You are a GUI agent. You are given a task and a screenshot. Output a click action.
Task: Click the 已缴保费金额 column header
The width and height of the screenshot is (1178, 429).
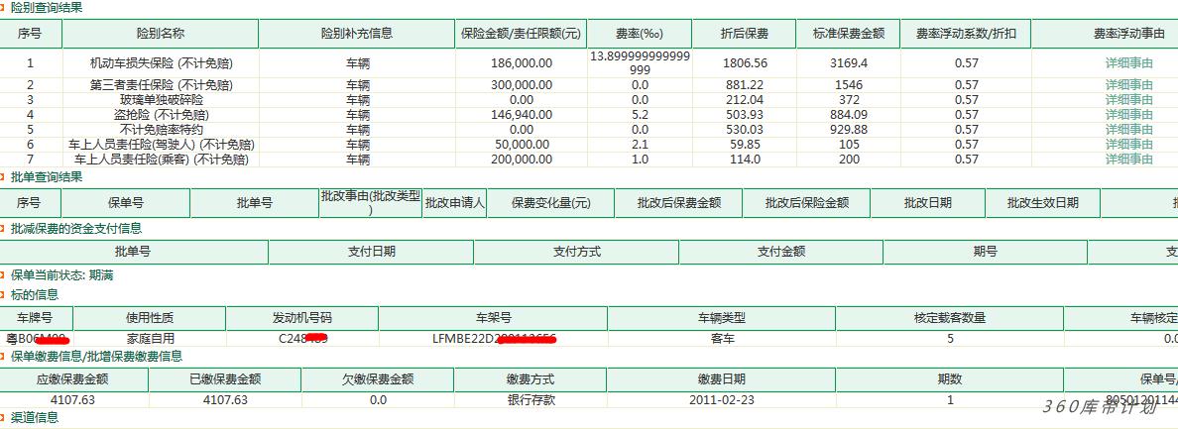(225, 379)
